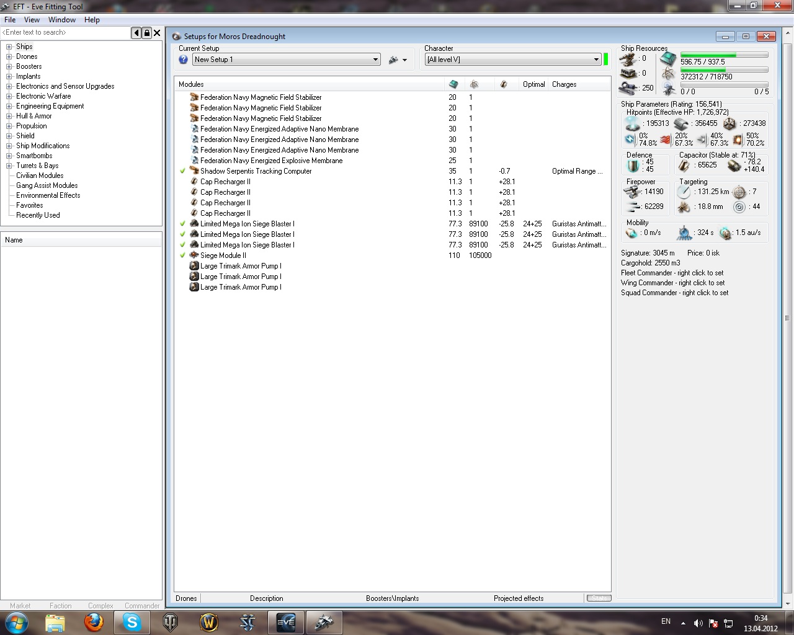The image size is (794, 635).
Task: Expand the Turrets & Bays category
Action: tap(9, 166)
